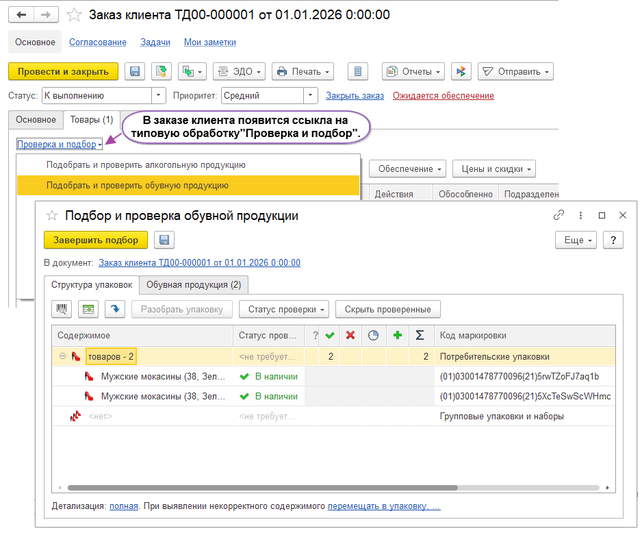Viewport: 642px width, 533px height.
Task: Choose Подобрать и проверить обувную продукцию
Action: [x=188, y=185]
